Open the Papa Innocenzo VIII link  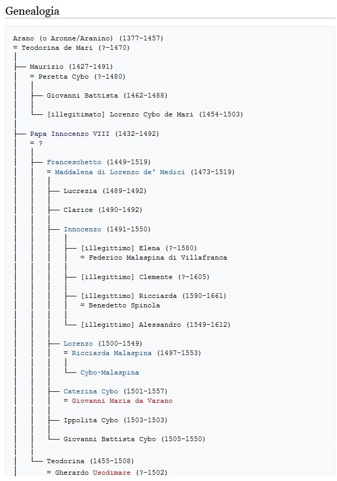[x=70, y=134]
